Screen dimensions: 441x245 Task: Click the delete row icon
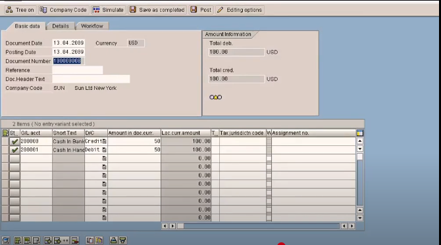pos(75,240)
